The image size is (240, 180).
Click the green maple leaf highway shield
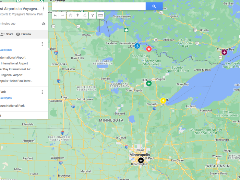pos(126,30)
